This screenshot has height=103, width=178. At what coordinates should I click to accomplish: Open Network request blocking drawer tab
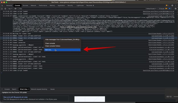coord(39,89)
